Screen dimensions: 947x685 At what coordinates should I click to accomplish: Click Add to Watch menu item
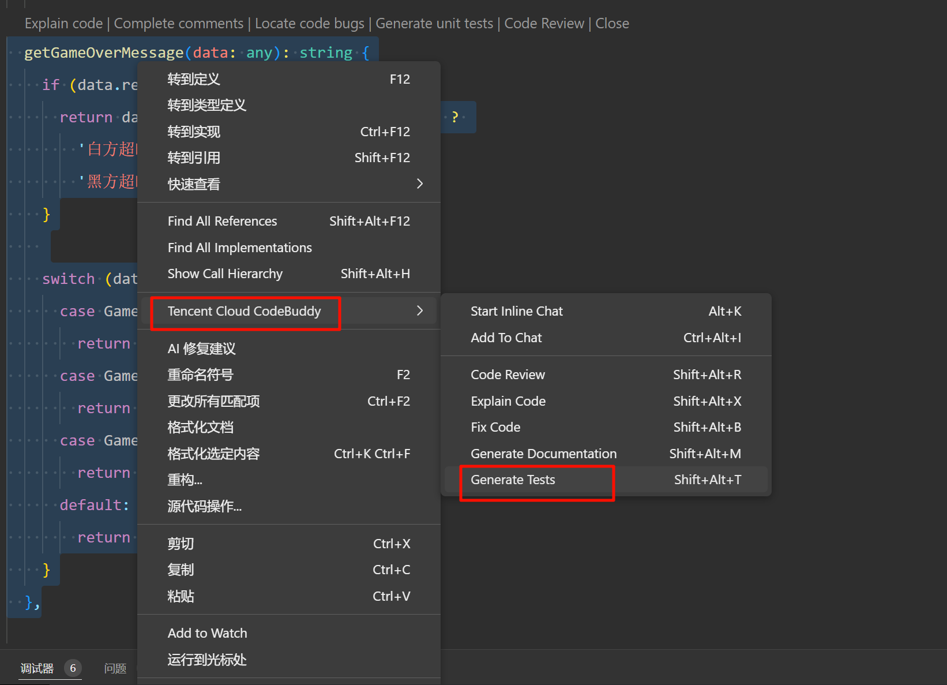point(207,633)
